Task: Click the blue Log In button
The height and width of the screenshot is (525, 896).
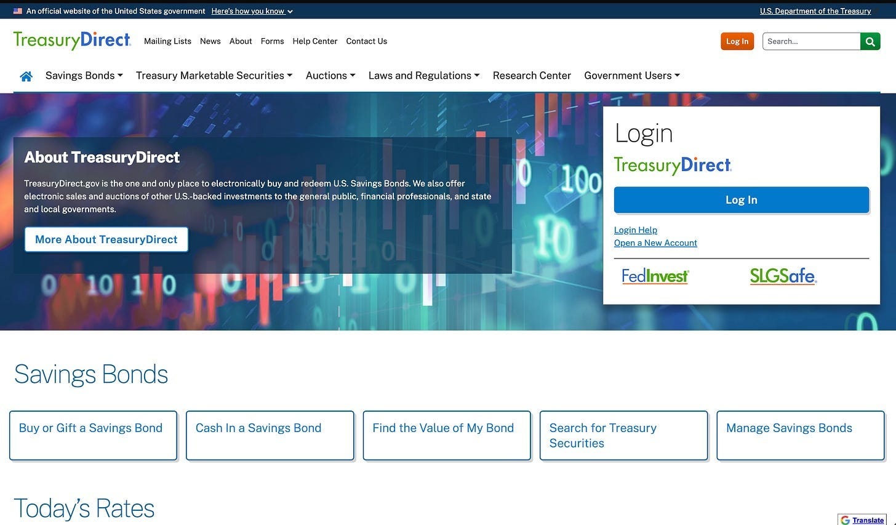Action: (x=742, y=200)
